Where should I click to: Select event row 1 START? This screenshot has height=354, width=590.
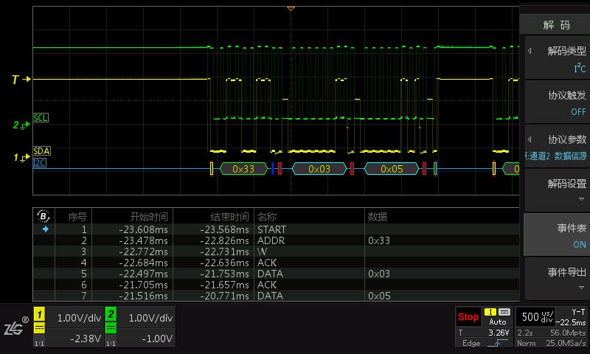click(x=276, y=229)
